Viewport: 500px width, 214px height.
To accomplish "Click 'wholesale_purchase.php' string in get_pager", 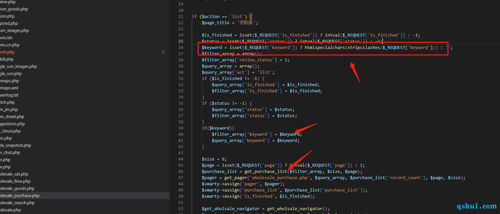I will 279,178.
